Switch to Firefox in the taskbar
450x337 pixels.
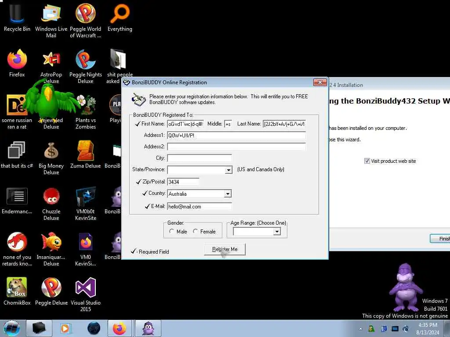[x=120, y=328]
